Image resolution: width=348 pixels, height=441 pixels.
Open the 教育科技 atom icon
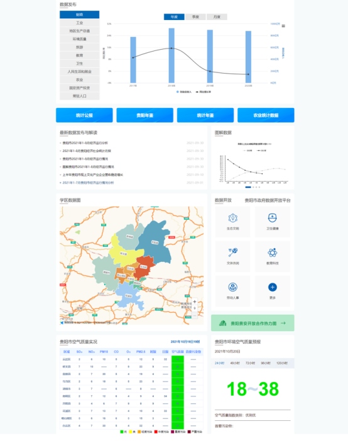click(x=273, y=253)
